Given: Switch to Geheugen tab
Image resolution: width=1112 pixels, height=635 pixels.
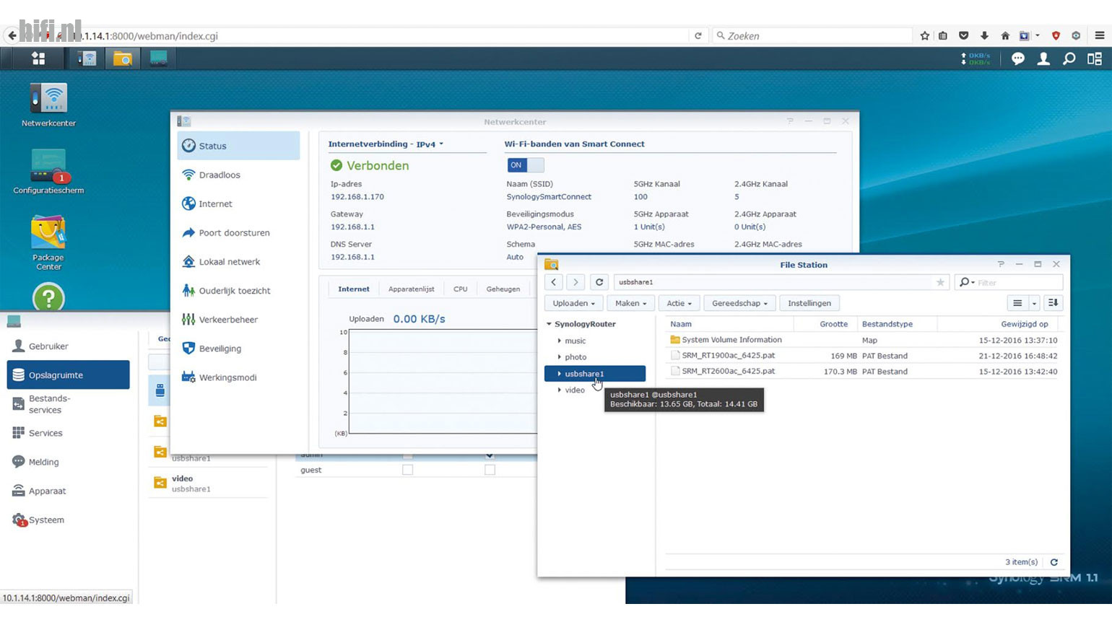Looking at the screenshot, I should (x=503, y=289).
